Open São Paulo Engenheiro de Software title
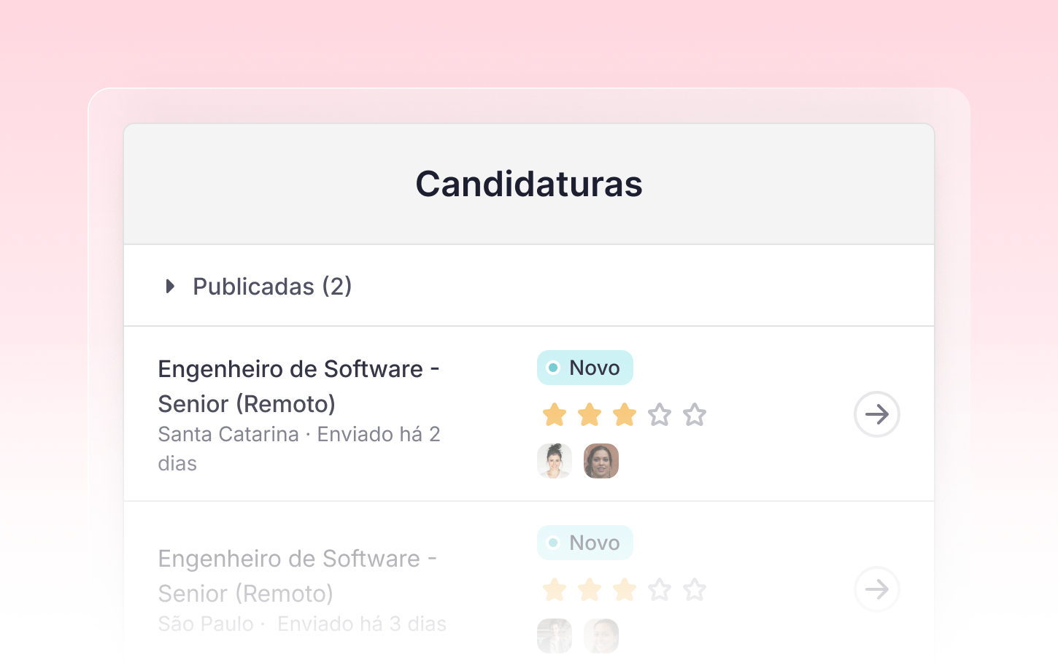1058x671 pixels. coord(297,575)
